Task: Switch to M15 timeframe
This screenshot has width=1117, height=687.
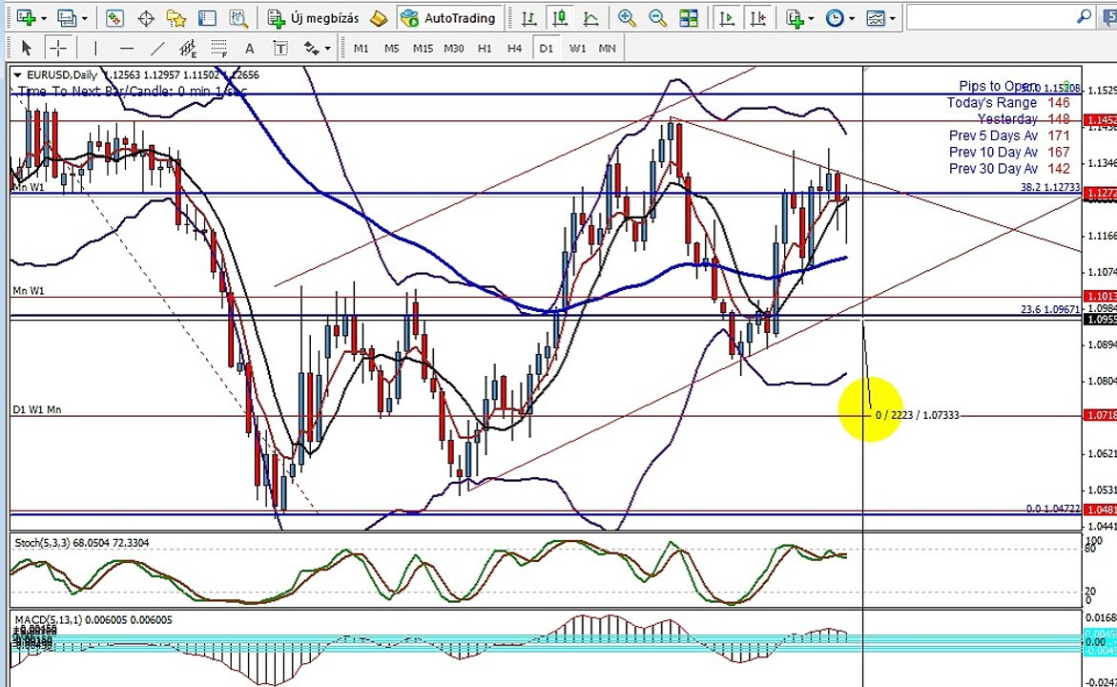Action: tap(423, 49)
